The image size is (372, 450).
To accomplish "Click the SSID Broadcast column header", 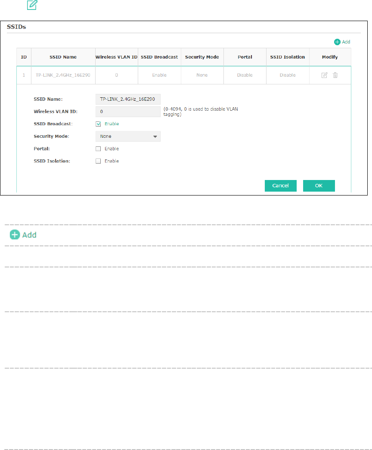I will 159,57.
